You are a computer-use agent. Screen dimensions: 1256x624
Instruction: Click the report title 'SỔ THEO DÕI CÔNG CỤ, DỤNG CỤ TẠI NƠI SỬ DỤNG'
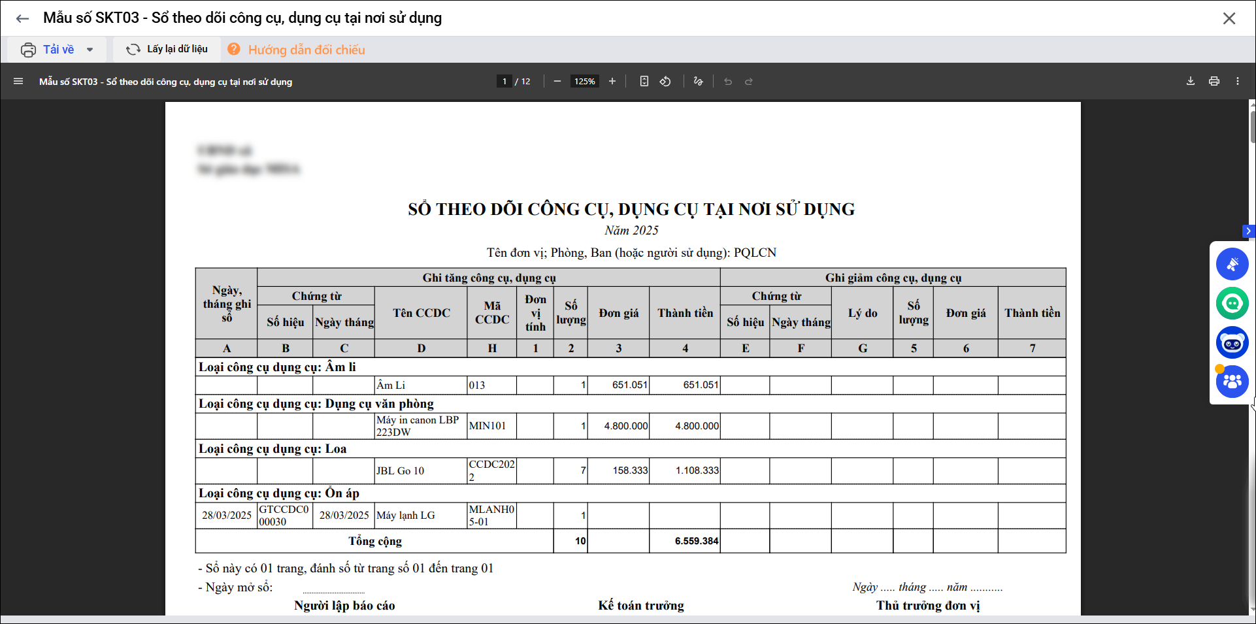(631, 209)
